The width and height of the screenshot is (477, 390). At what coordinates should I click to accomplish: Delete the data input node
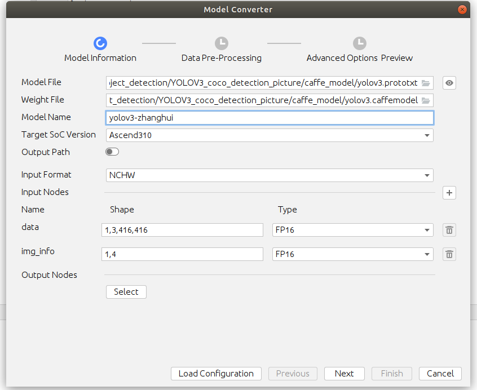click(x=449, y=230)
